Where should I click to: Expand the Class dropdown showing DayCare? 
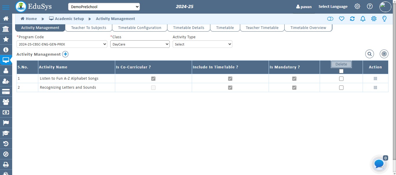(x=140, y=44)
